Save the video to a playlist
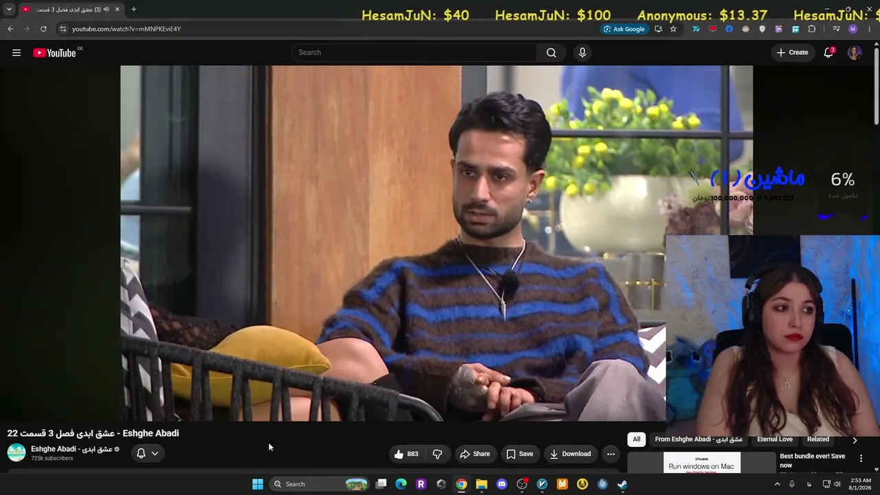 click(x=520, y=454)
